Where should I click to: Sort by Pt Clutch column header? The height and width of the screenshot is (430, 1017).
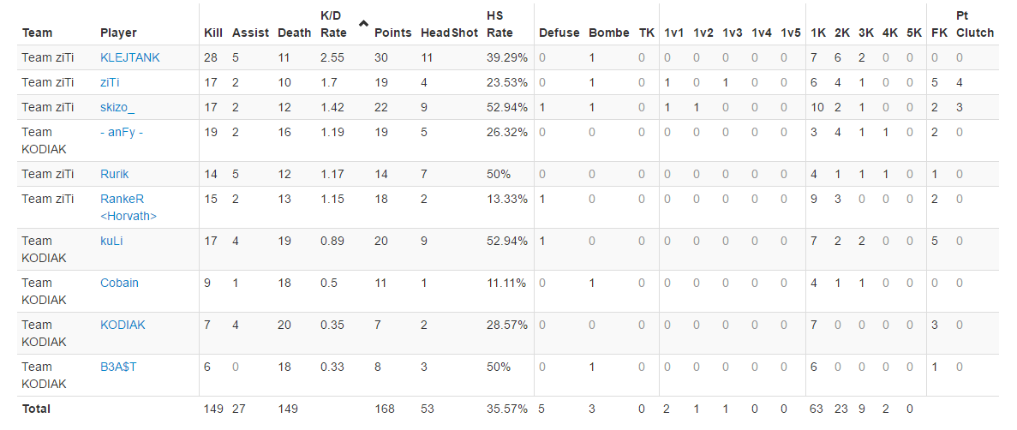[975, 24]
